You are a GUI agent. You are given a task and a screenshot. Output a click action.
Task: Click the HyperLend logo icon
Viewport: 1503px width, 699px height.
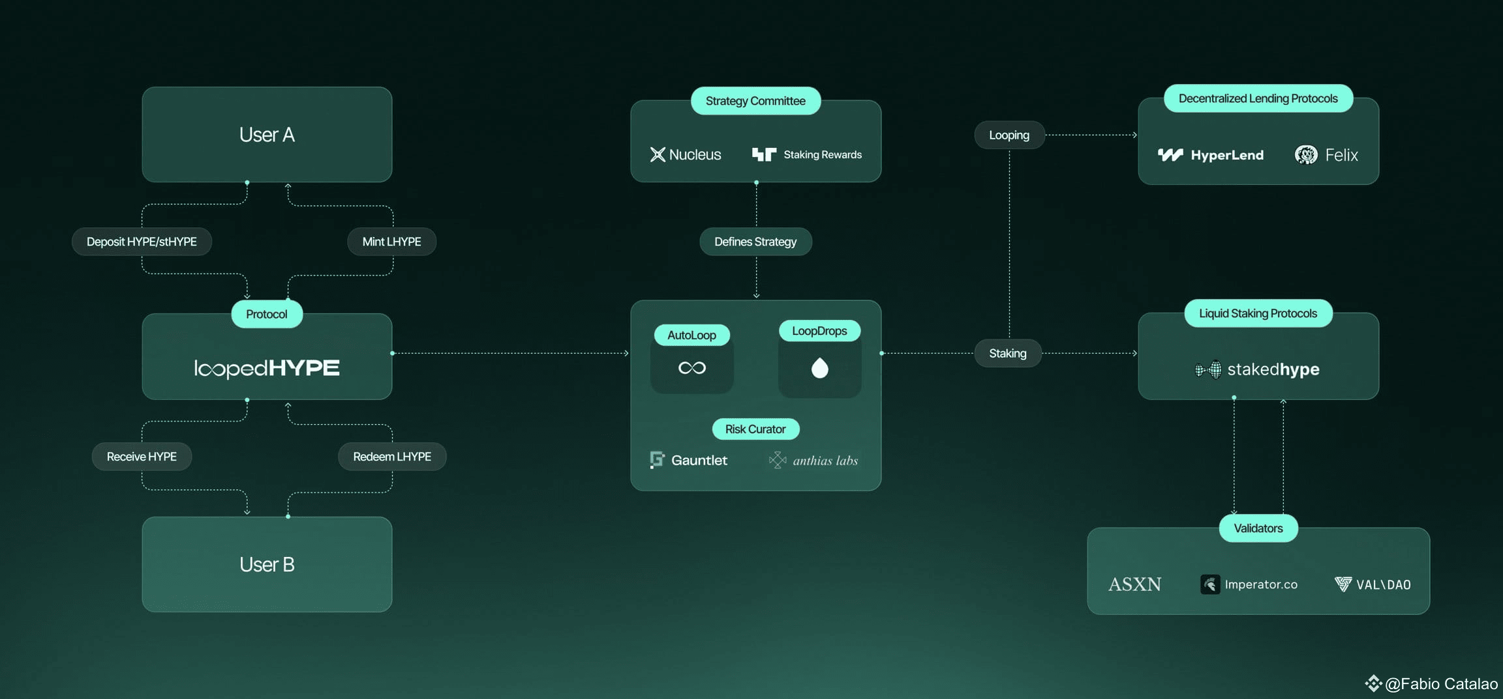coord(1171,155)
